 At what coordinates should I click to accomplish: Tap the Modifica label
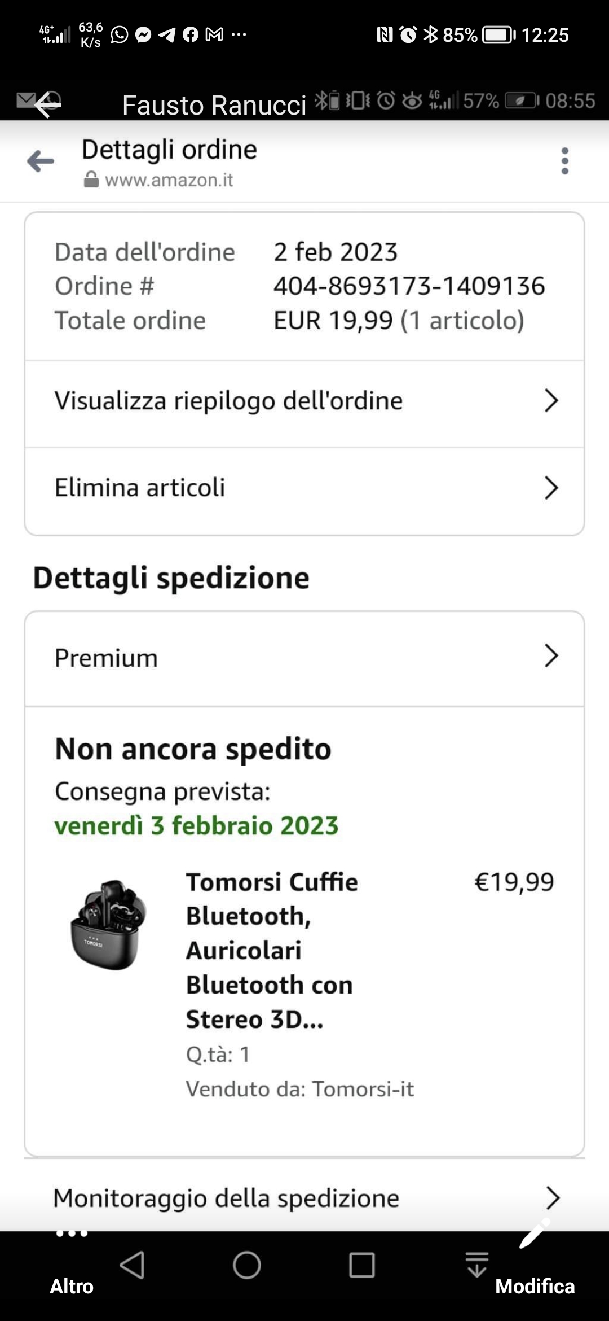click(535, 1287)
